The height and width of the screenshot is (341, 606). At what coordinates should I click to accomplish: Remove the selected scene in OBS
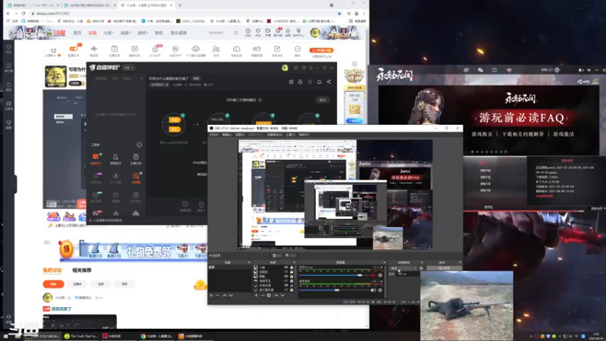click(217, 296)
